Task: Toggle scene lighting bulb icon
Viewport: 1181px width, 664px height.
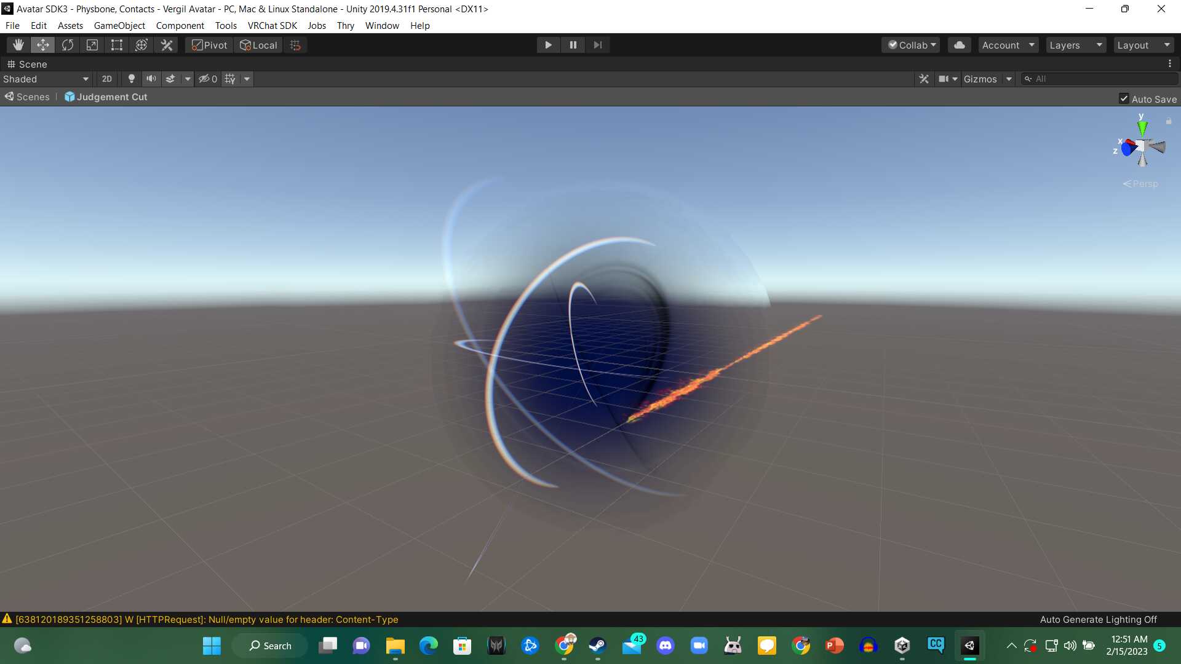Action: (x=131, y=79)
